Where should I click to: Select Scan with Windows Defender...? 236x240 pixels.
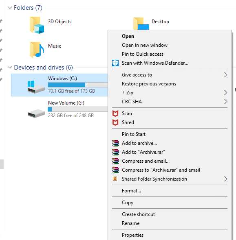(x=170, y=63)
